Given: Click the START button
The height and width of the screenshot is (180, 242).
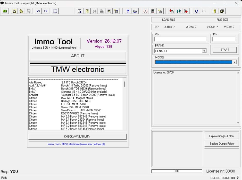Looking at the screenshot, I should click(224, 50).
